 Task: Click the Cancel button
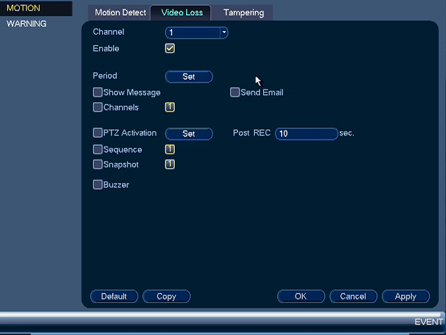click(x=353, y=296)
